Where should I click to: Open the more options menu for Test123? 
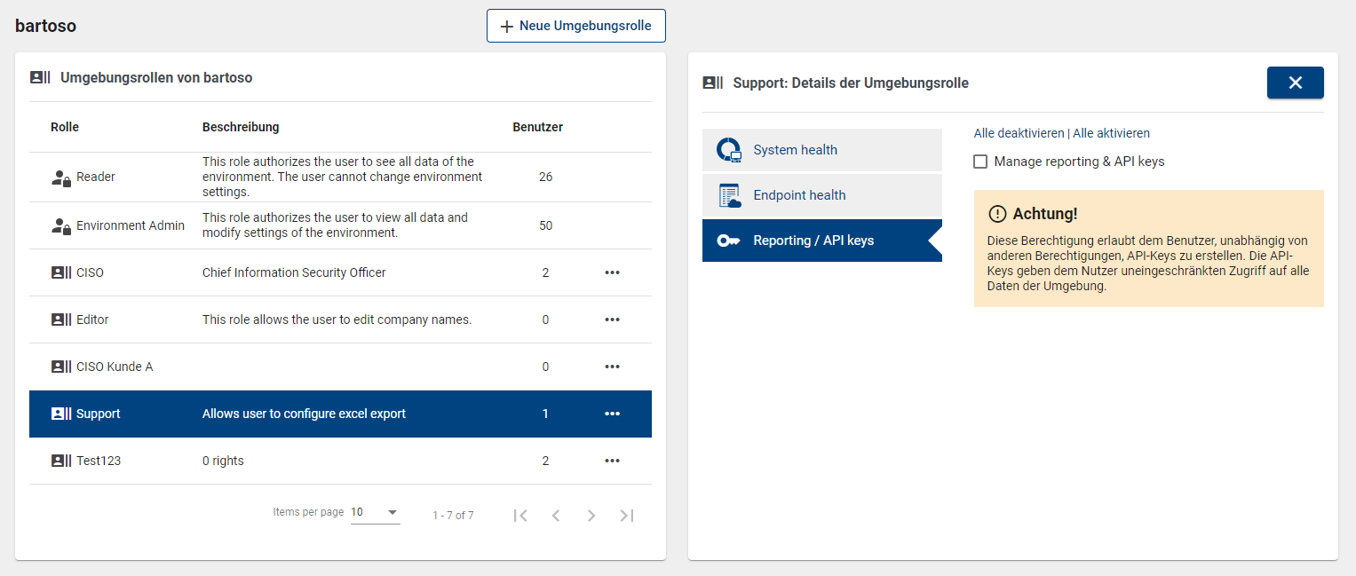[612, 461]
